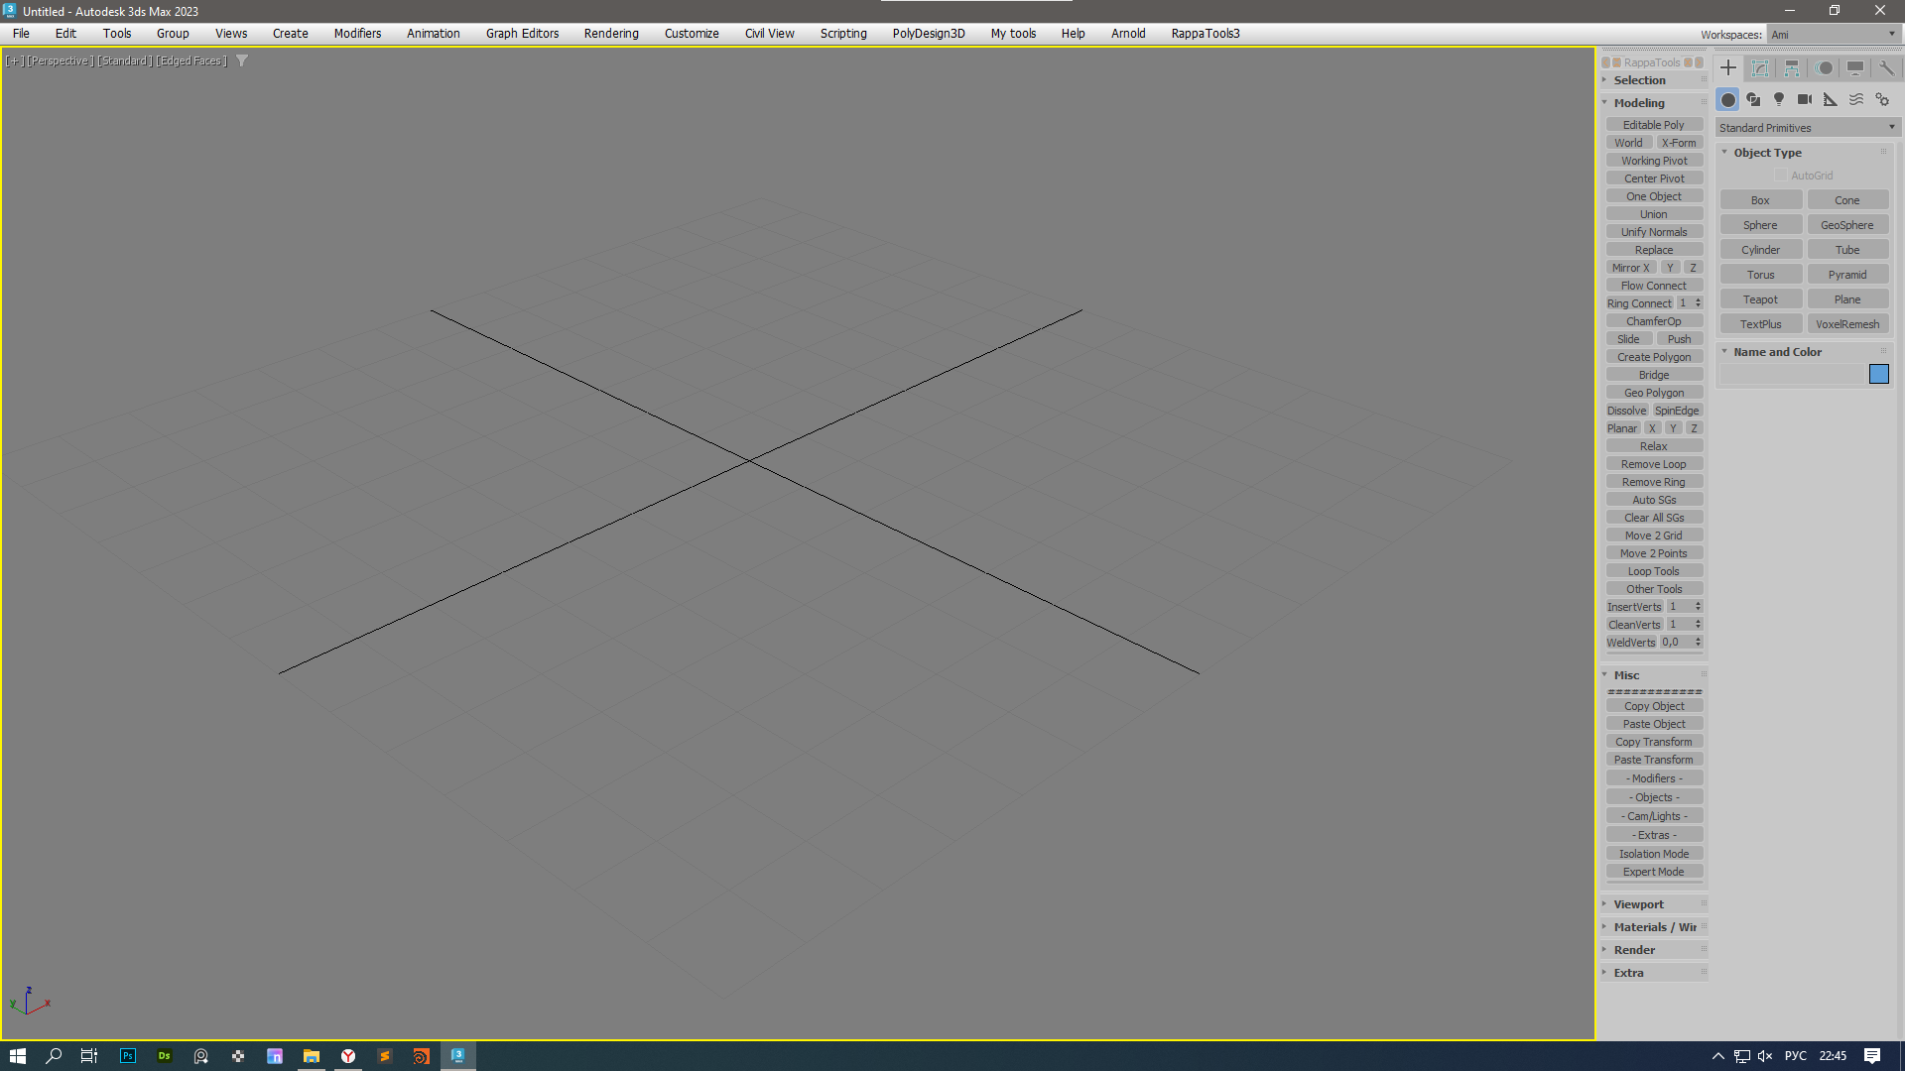
Task: Open the Graph Editors menu
Action: (x=522, y=34)
